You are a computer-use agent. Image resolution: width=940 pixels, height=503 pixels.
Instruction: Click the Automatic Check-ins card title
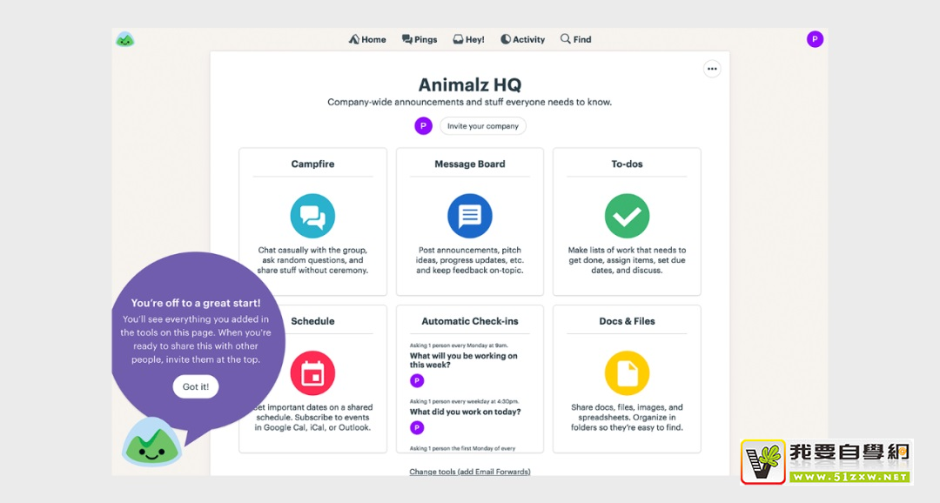[x=469, y=321]
